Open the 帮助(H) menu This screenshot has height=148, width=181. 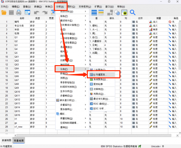click(x=121, y=7)
